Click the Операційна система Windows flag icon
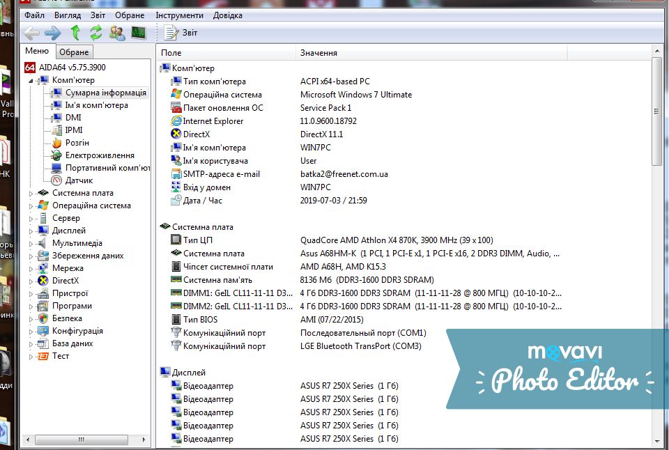 pos(176,94)
